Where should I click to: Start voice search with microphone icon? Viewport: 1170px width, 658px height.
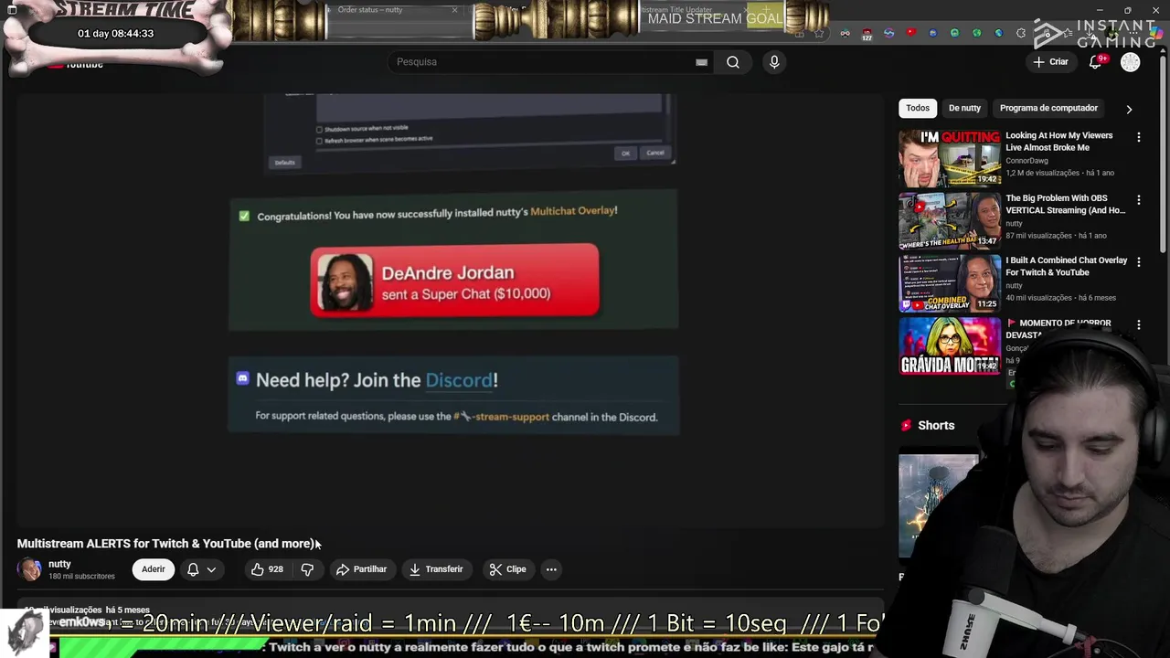click(x=774, y=62)
